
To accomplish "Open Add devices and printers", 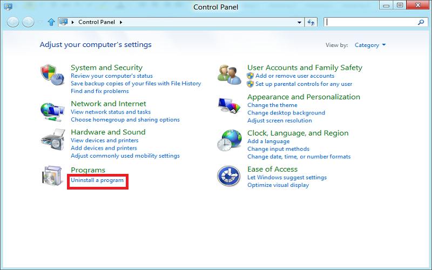I will coord(104,148).
